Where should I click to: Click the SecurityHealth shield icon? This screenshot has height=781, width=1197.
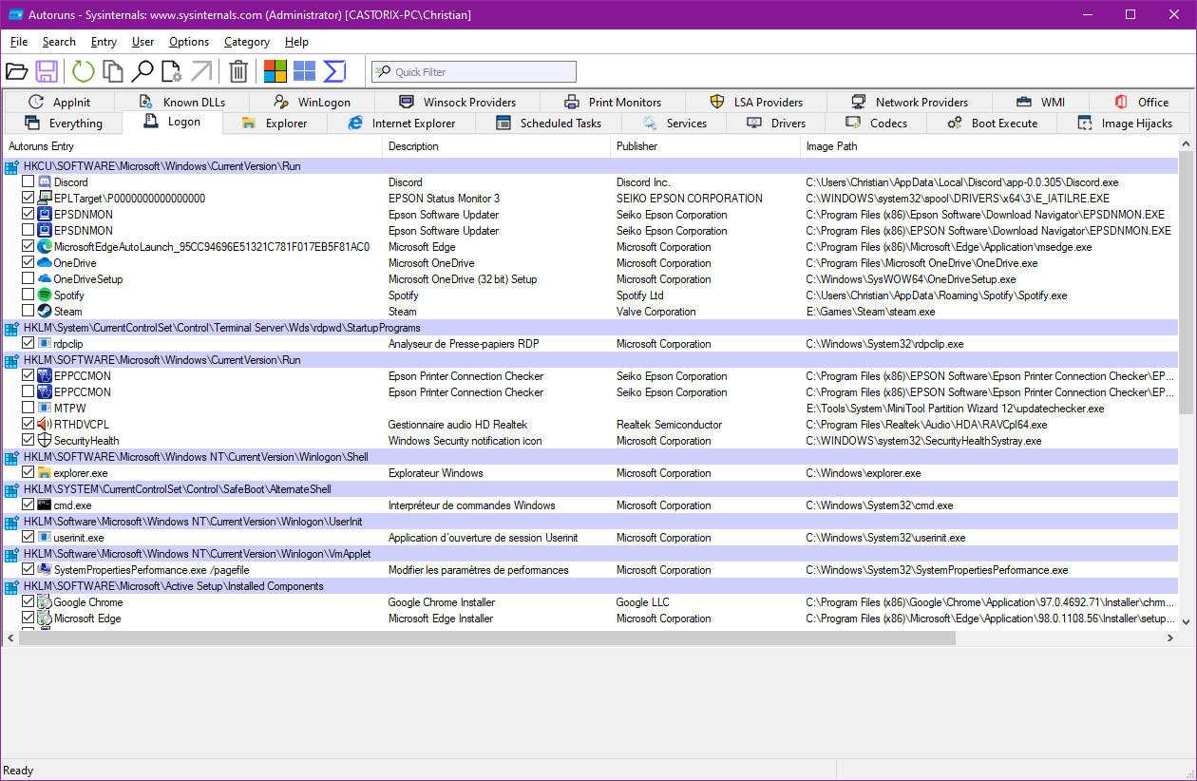click(x=44, y=441)
